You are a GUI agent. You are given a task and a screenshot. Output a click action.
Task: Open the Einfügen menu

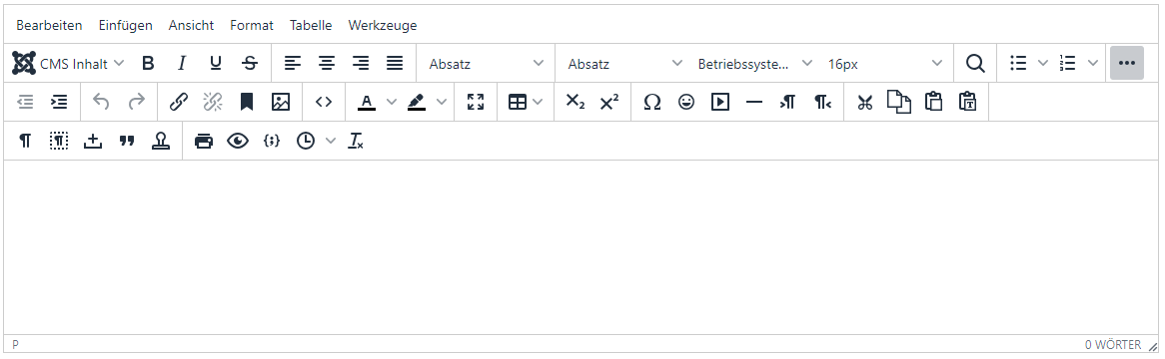point(126,25)
